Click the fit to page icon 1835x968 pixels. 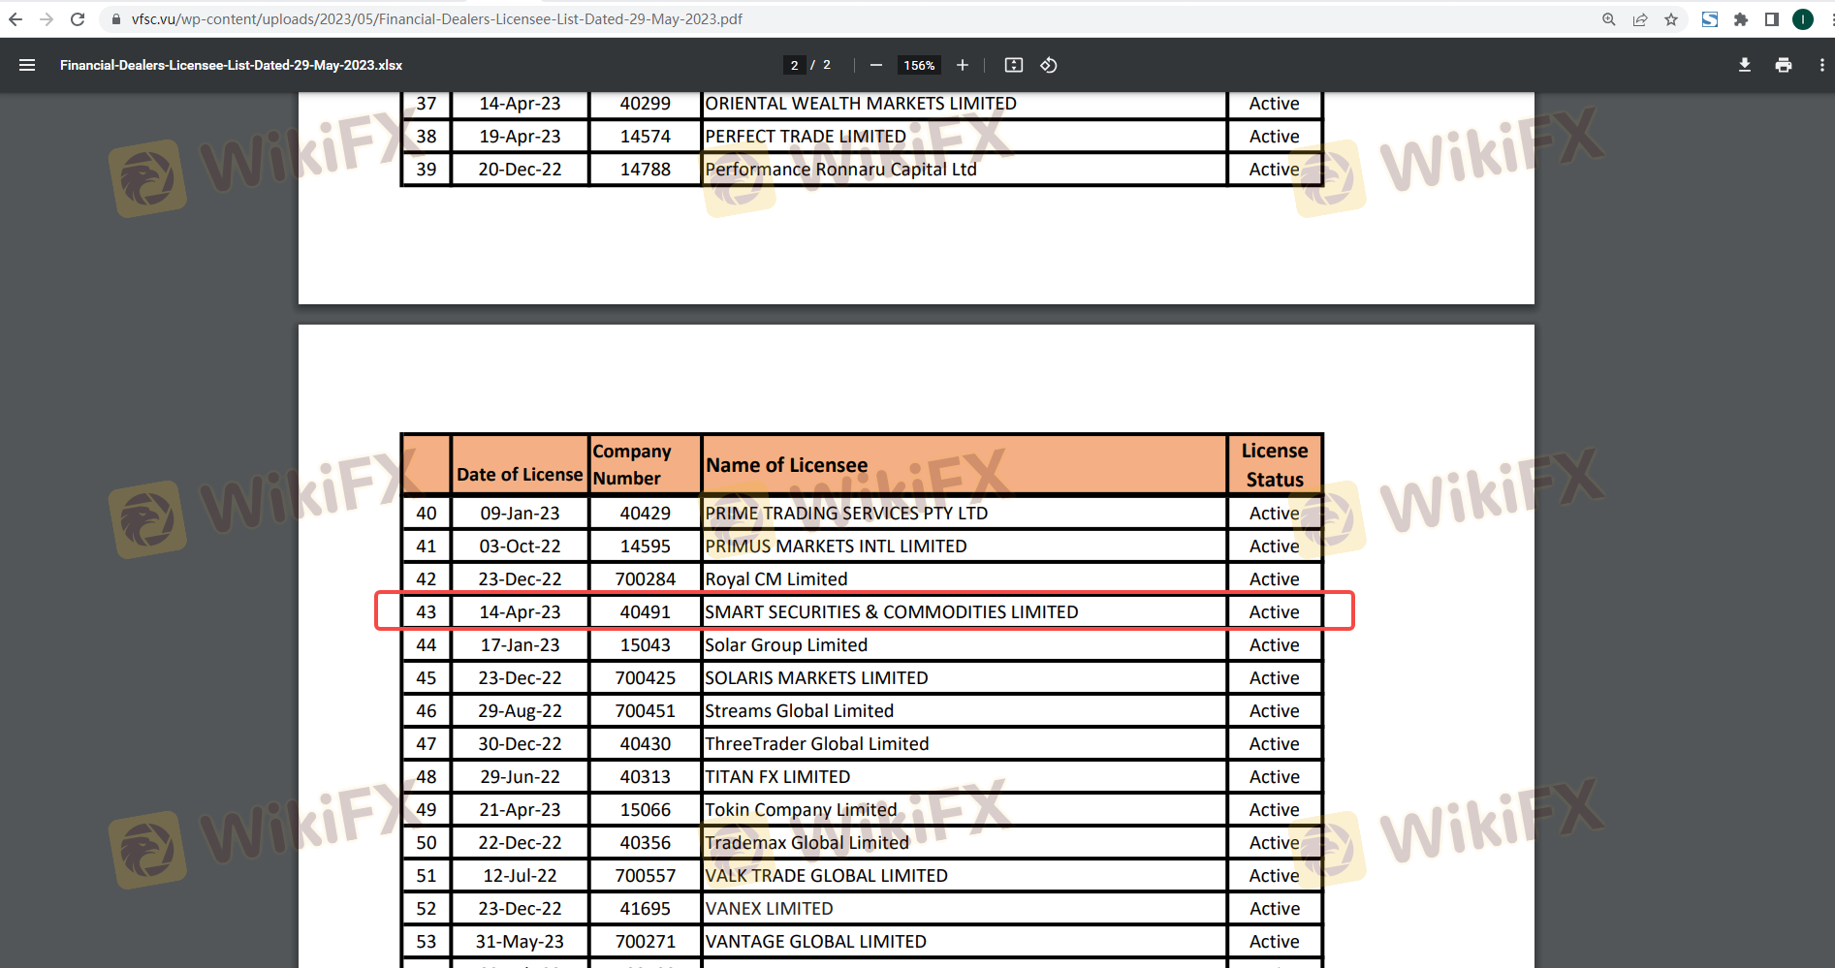1013,65
